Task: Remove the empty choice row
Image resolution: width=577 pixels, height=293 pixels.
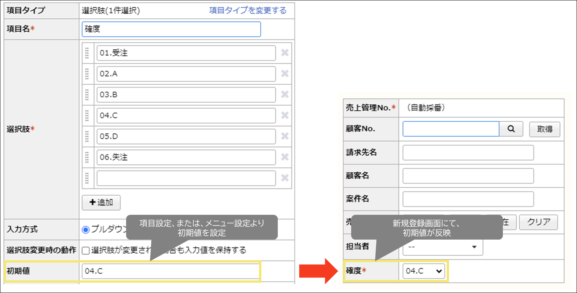Action: 285,178
